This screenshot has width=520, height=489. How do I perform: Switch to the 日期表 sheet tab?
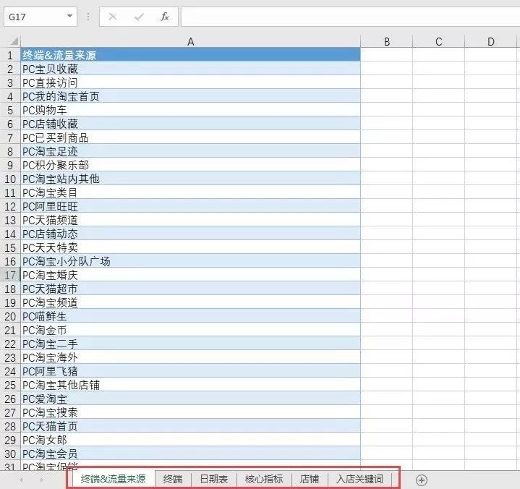click(x=214, y=479)
